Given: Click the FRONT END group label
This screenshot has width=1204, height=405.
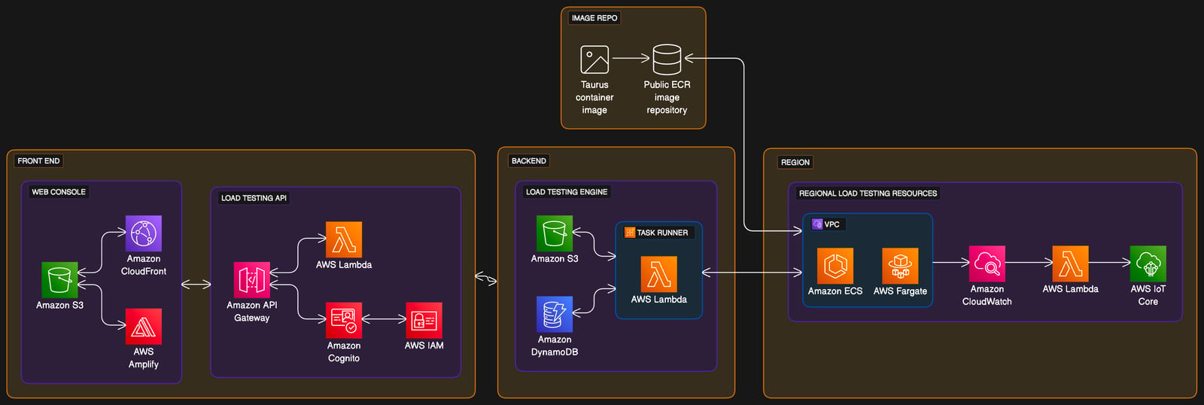Looking at the screenshot, I should coord(38,161).
